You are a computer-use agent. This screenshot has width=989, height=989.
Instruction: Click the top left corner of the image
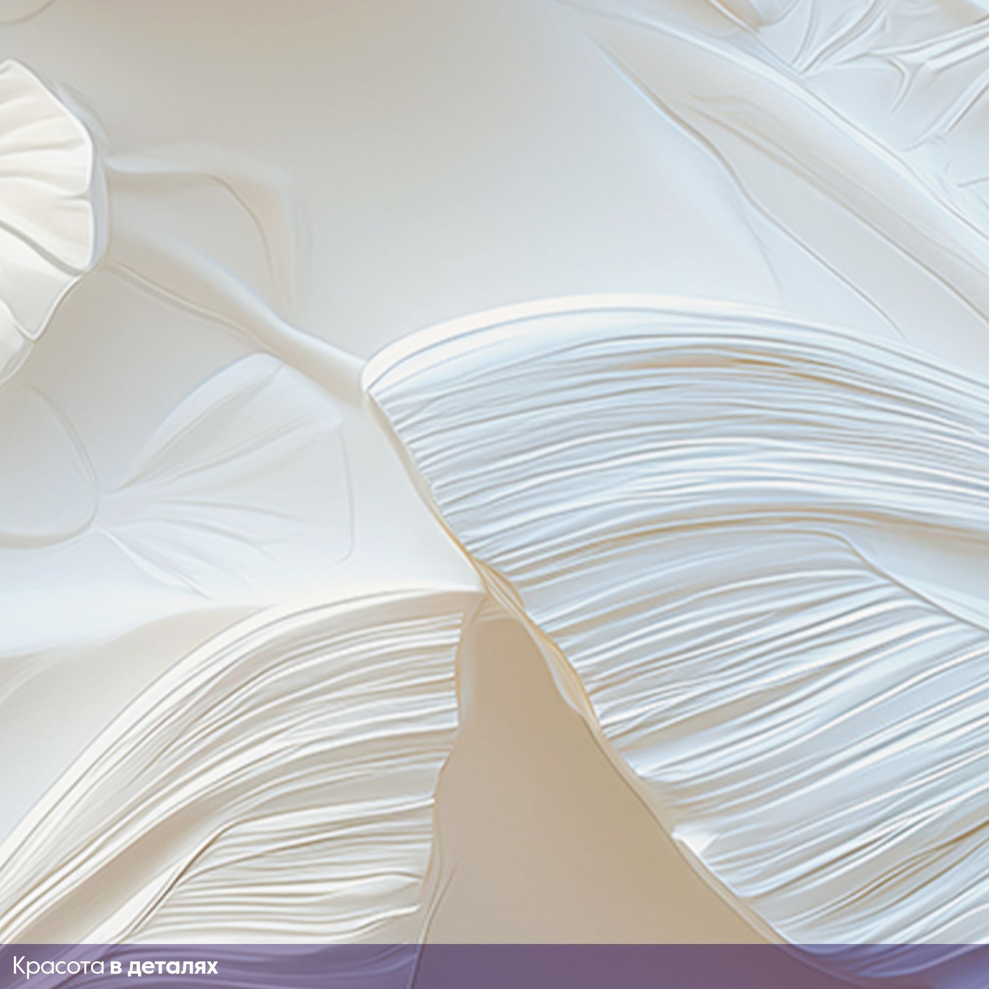coord(8,8)
